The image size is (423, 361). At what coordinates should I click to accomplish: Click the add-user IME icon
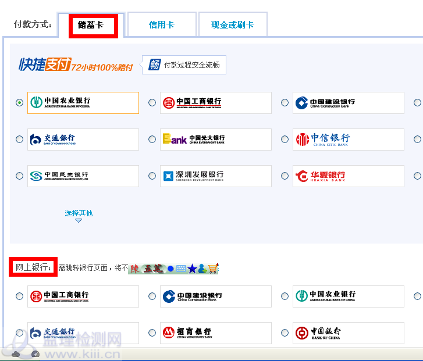pos(202,269)
